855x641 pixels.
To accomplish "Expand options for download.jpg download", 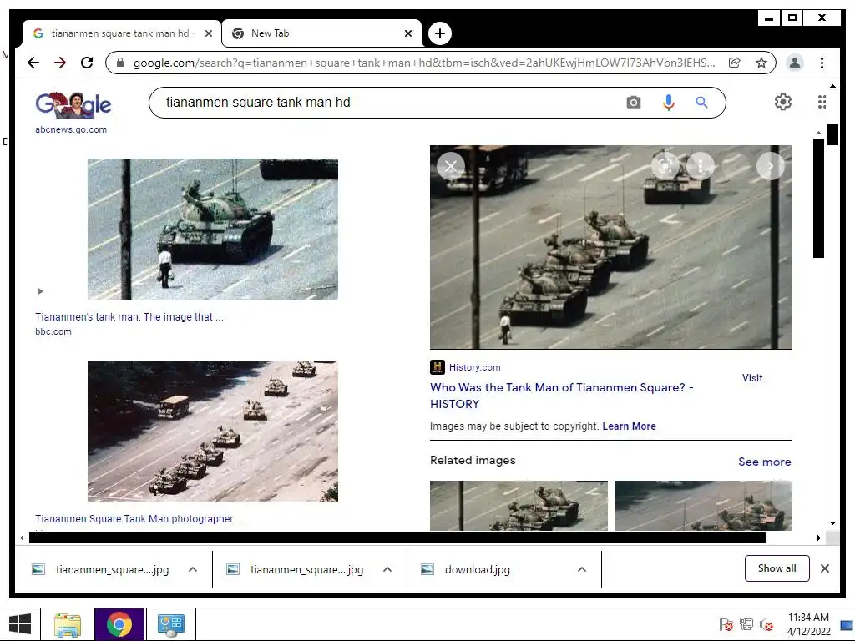I will [582, 569].
